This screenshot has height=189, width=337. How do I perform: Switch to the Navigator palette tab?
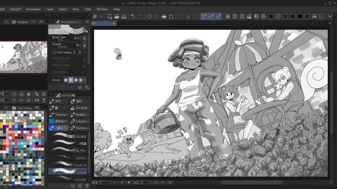click(21, 22)
